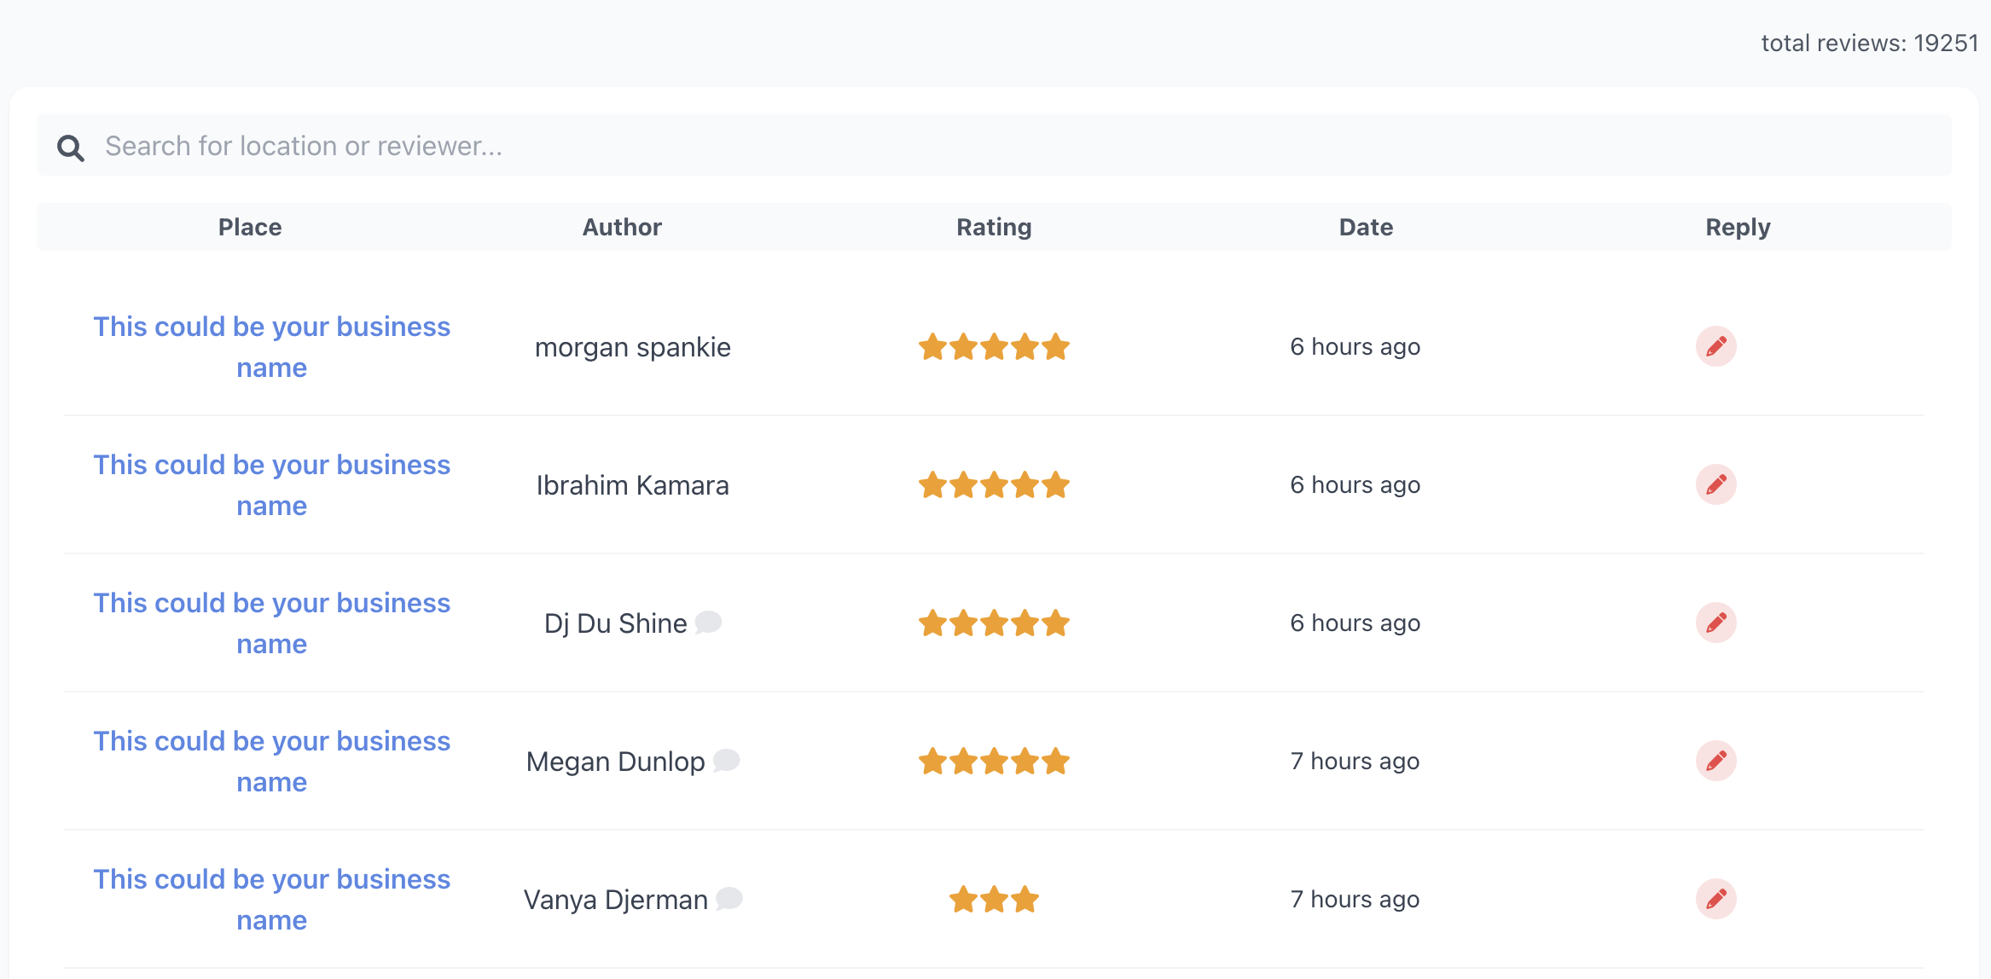Open the reply editor for Megan Dunlop
This screenshot has width=1991, height=979.
(x=1716, y=761)
